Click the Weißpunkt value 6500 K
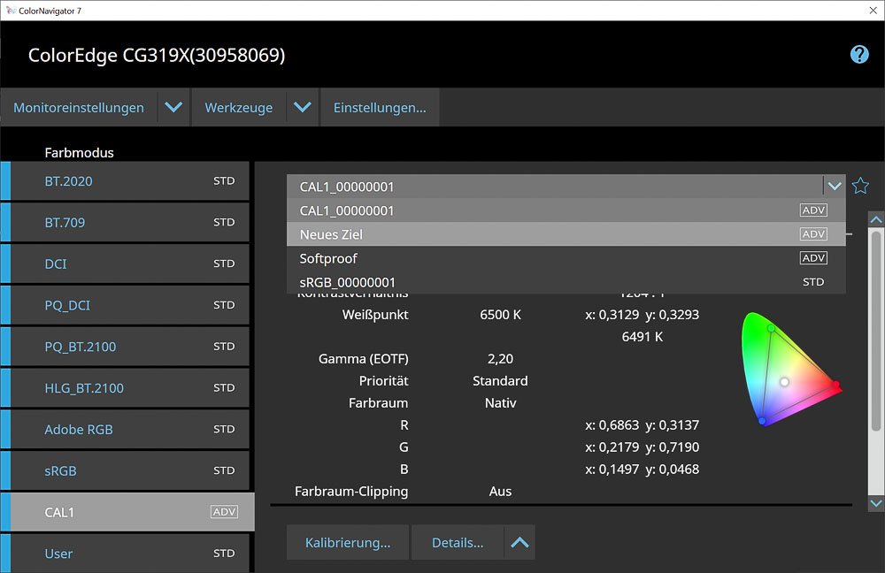885x573 pixels. 501,315
